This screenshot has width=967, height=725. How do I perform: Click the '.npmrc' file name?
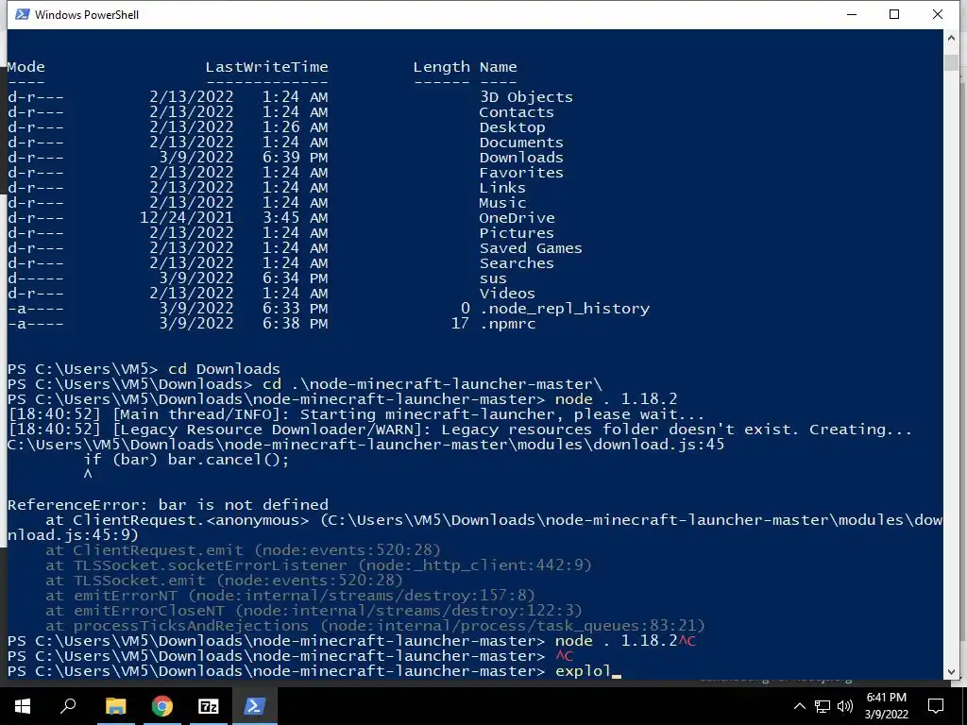click(507, 324)
